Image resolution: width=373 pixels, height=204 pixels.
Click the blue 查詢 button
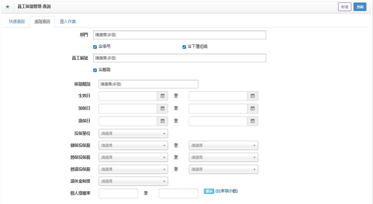click(x=360, y=7)
